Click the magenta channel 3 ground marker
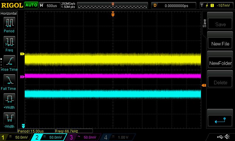 [x=22, y=77]
